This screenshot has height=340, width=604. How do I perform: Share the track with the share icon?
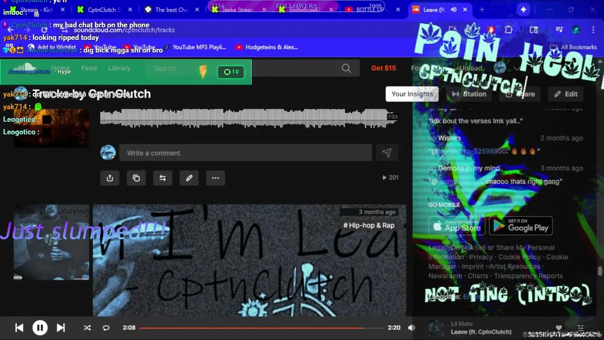(110, 178)
